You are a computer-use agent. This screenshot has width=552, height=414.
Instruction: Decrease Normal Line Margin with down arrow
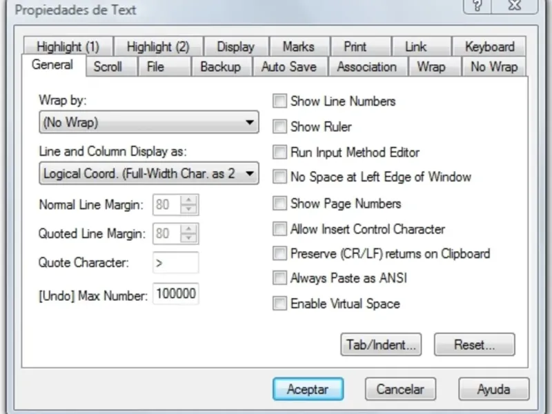point(189,209)
